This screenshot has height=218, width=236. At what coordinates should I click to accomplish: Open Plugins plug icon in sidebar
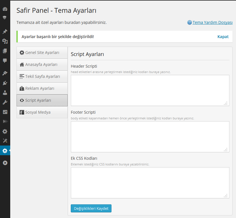5,83
